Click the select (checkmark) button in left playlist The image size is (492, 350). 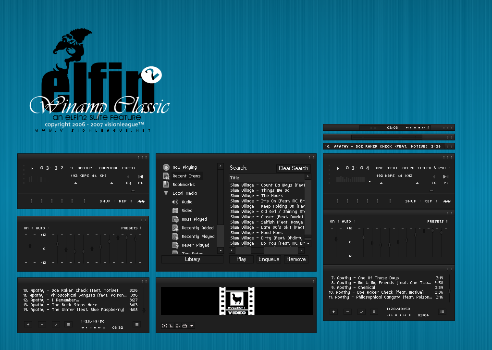56,324
